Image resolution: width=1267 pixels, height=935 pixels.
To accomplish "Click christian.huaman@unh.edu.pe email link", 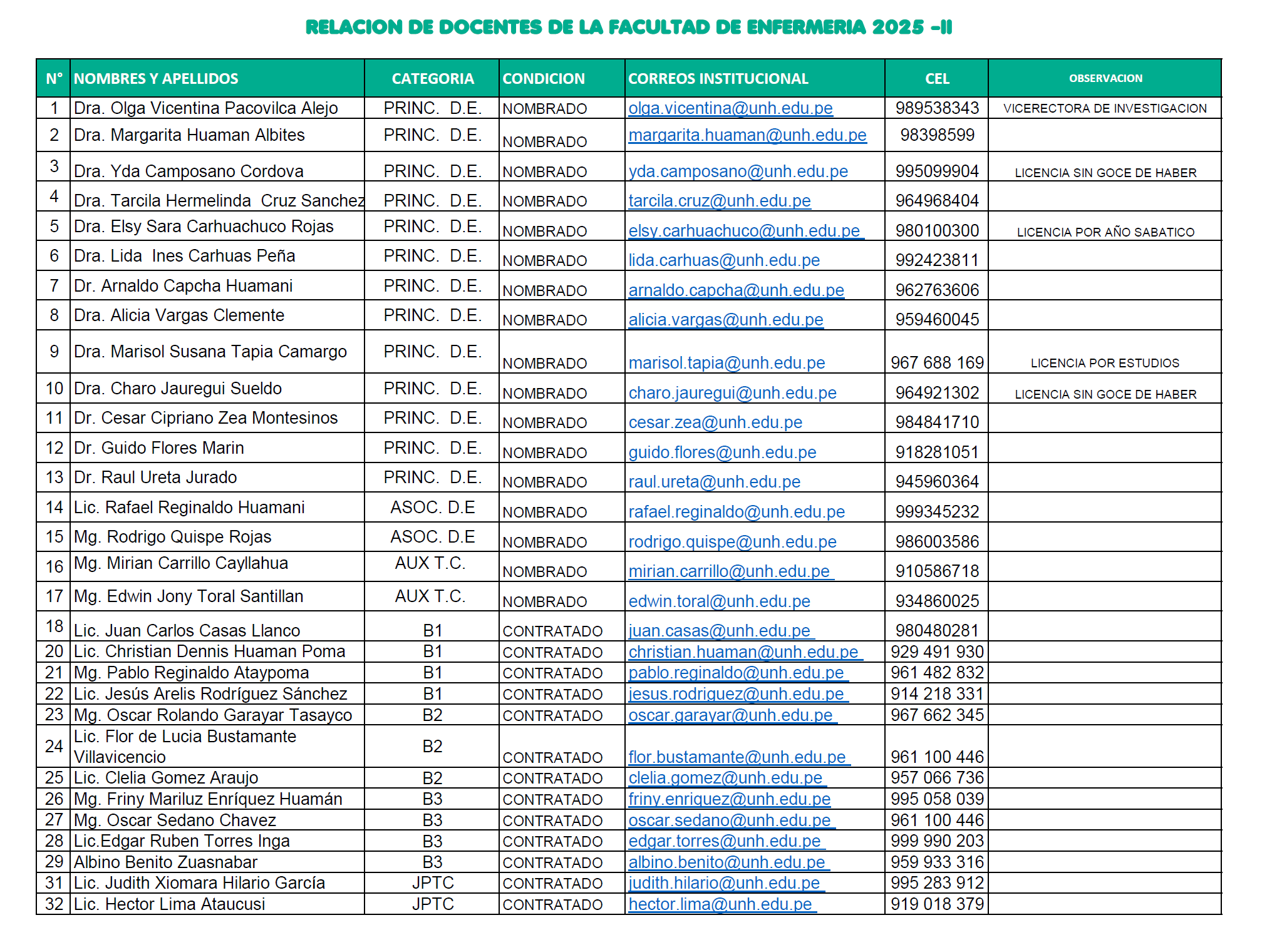I will pos(743,652).
